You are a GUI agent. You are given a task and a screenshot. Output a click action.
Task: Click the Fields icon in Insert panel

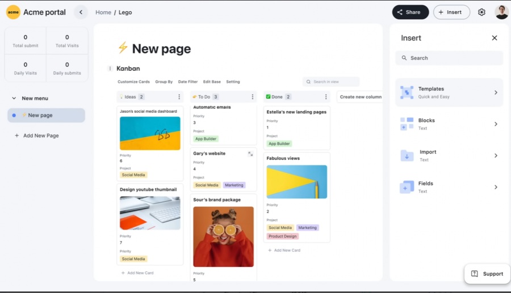407,187
